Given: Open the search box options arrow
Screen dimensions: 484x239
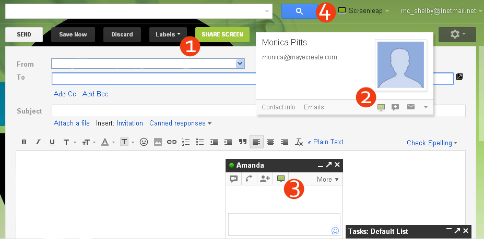Looking at the screenshot, I should coord(267,11).
